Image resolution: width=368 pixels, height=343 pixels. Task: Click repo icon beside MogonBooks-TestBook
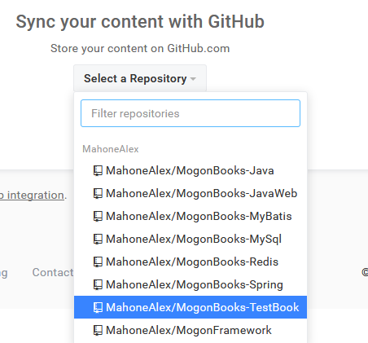pos(98,308)
